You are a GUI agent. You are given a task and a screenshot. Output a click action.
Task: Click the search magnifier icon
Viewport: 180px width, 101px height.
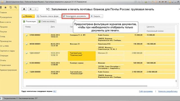click(15, 8)
